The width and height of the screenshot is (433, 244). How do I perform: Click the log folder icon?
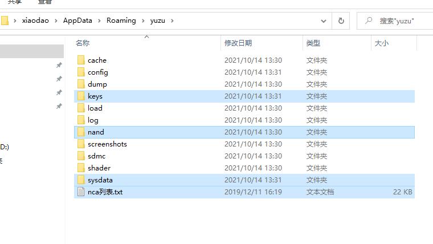tap(81, 120)
